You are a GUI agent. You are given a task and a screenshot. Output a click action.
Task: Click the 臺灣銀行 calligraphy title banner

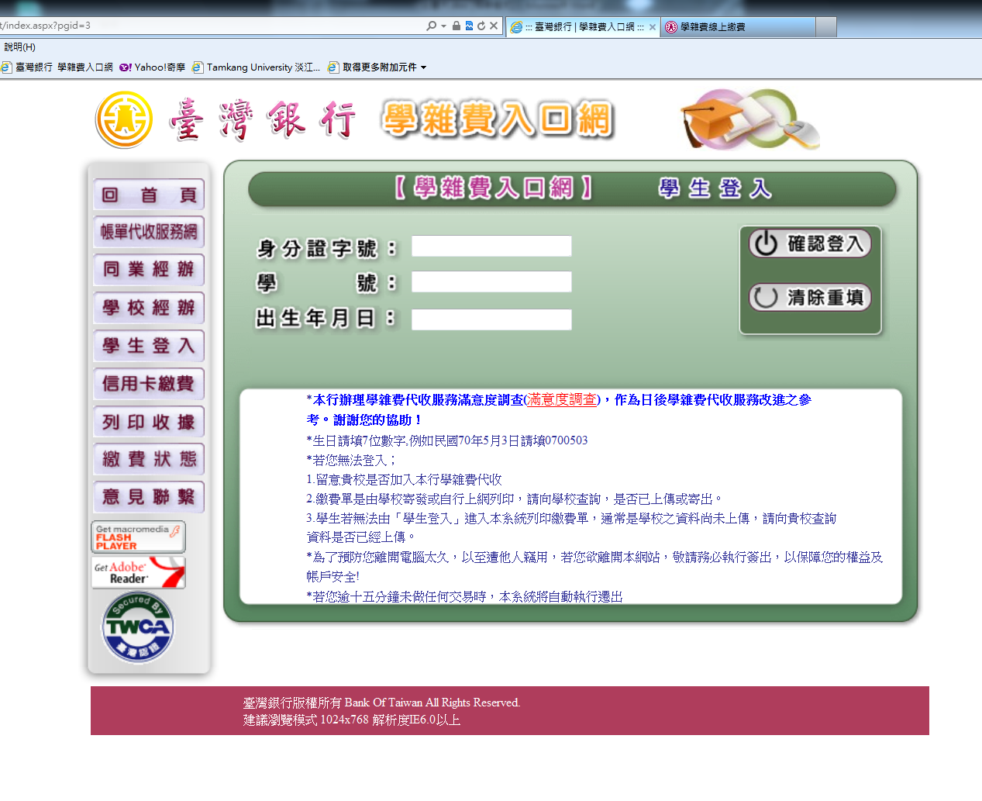(x=264, y=121)
